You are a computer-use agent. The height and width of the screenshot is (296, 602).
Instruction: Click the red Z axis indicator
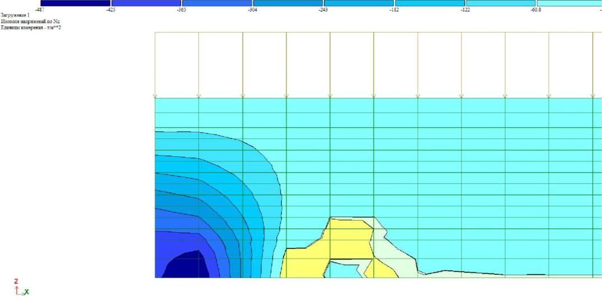point(16,281)
